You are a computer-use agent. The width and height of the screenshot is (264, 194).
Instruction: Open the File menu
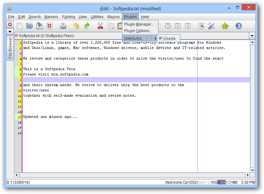[11, 17]
